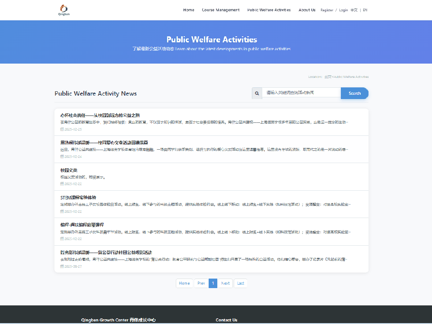Click the calendar icon under the 校园义卖 entry

(62, 184)
